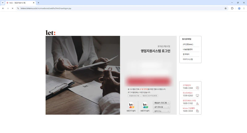
Task: Click the 나눔글꼴폰트 install link
Action: click(188, 49)
